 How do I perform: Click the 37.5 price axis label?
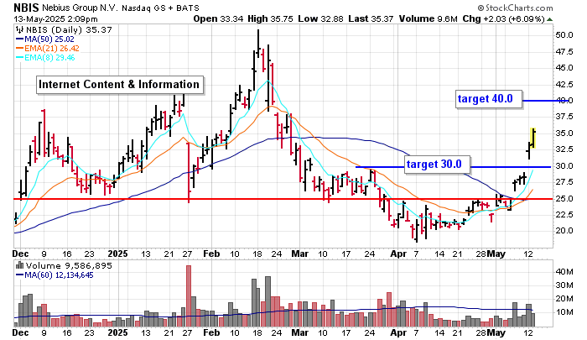click(564, 117)
